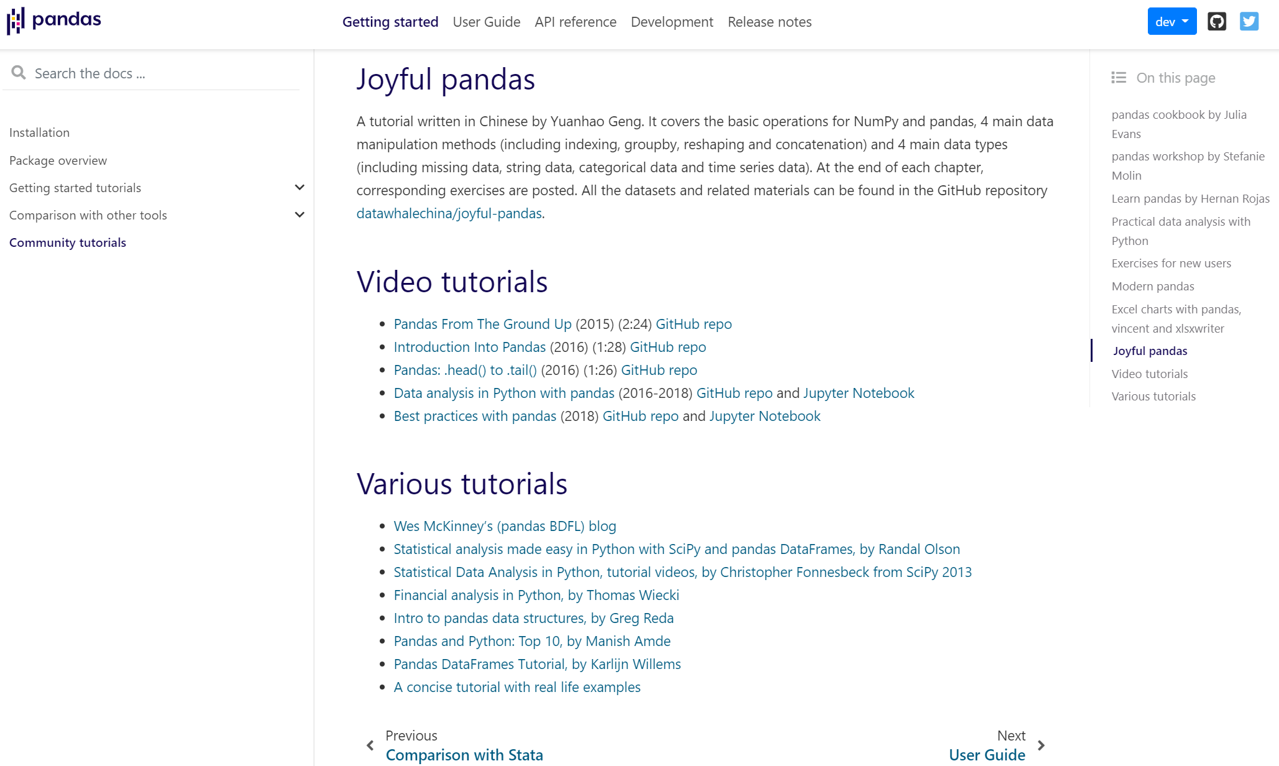Open the API reference nav tab
The image size is (1279, 766).
click(575, 22)
